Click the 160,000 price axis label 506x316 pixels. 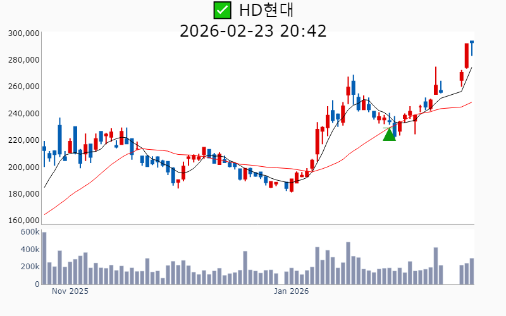point(23,221)
